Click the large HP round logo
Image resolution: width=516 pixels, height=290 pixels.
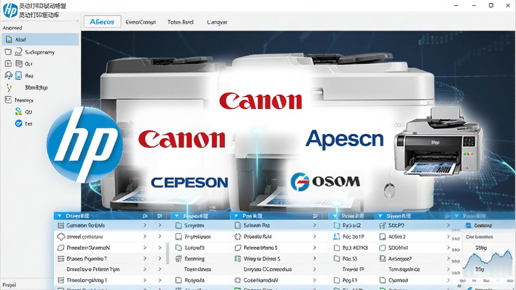point(85,144)
